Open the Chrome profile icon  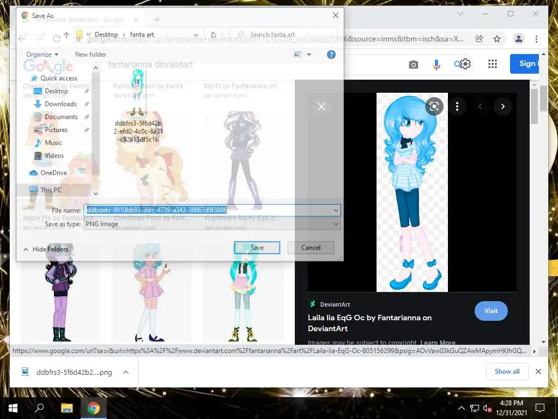pos(519,39)
